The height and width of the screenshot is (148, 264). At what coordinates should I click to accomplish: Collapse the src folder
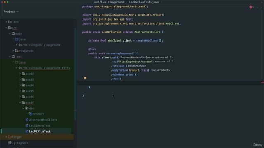coord(6,28)
